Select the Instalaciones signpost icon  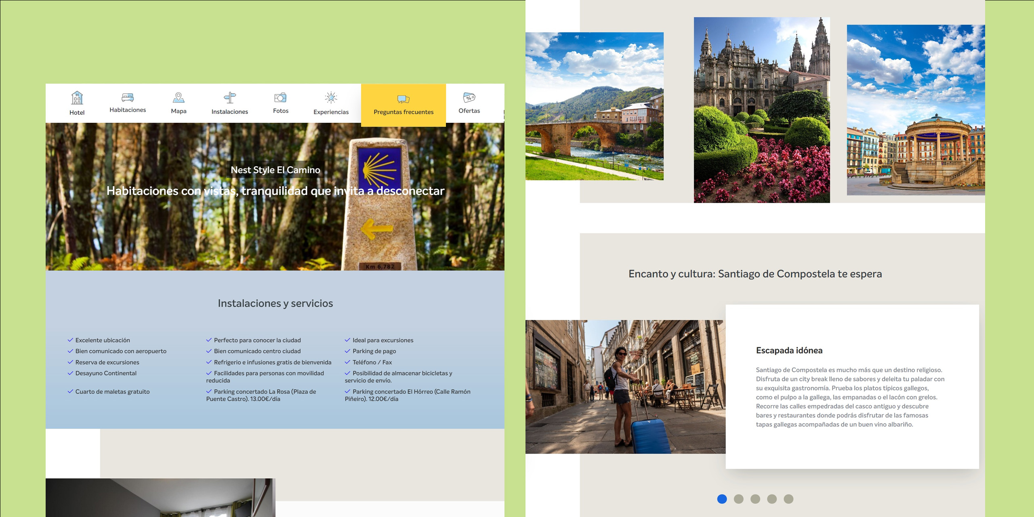(x=230, y=97)
